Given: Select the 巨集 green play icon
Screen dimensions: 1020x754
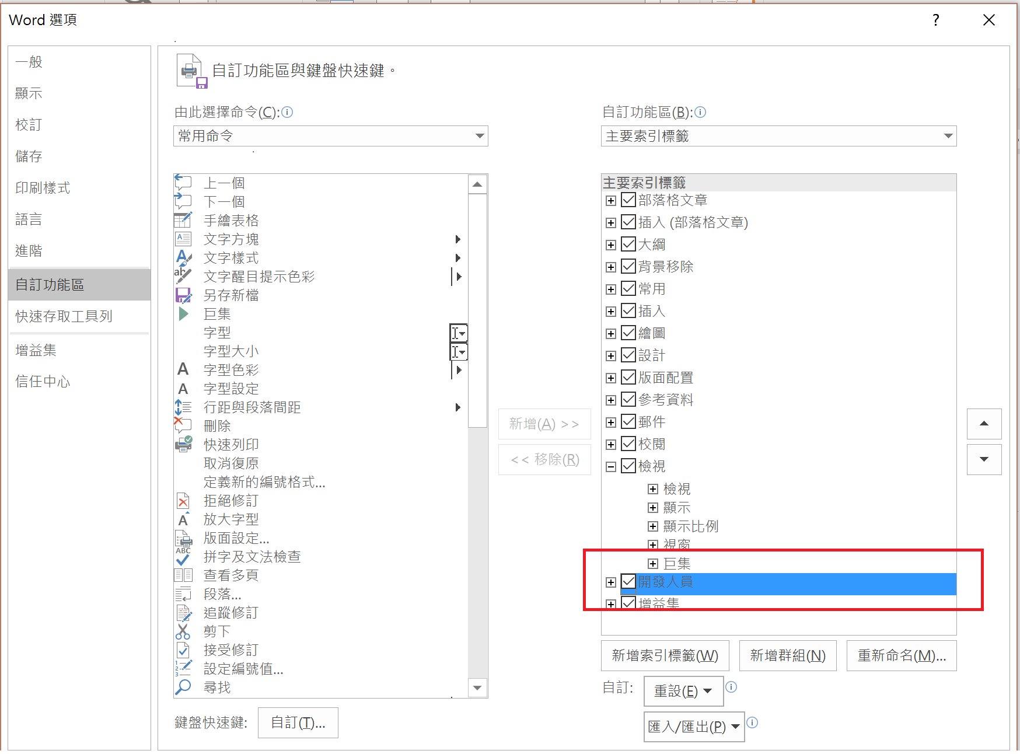Looking at the screenshot, I should [183, 313].
